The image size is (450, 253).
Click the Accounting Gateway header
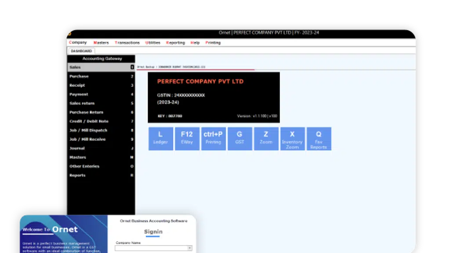tap(102, 58)
